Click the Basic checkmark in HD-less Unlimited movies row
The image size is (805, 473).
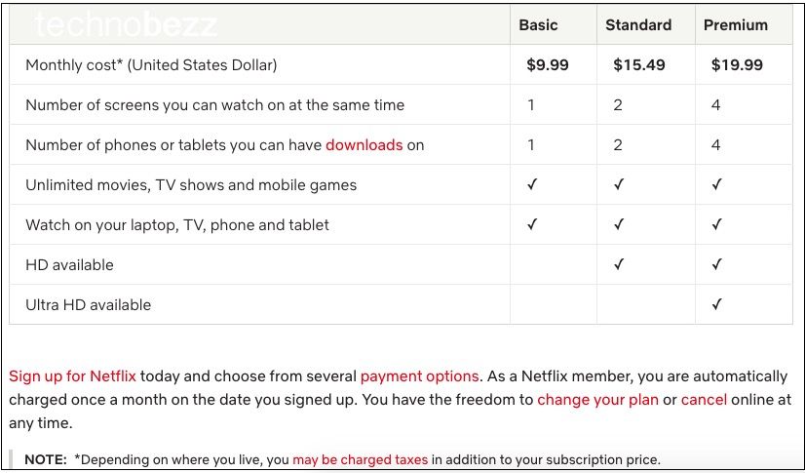click(532, 184)
